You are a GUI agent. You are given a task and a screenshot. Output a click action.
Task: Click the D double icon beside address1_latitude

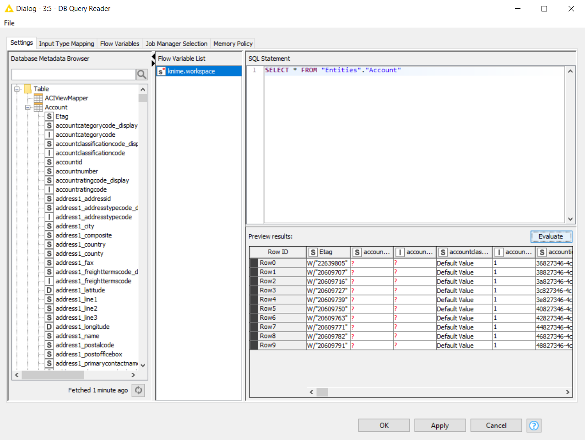(x=49, y=290)
